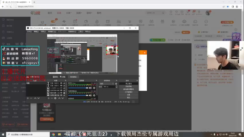Open the OBS 编辑 menu
The image size is (244, 137).
(36, 32)
